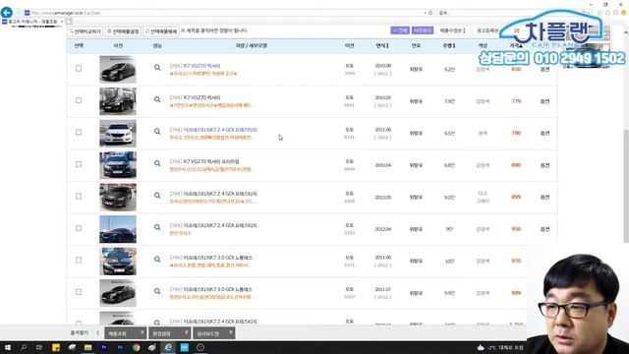Tick the checkbox for the 650 priced K7
629x354 pixels.
[79, 68]
